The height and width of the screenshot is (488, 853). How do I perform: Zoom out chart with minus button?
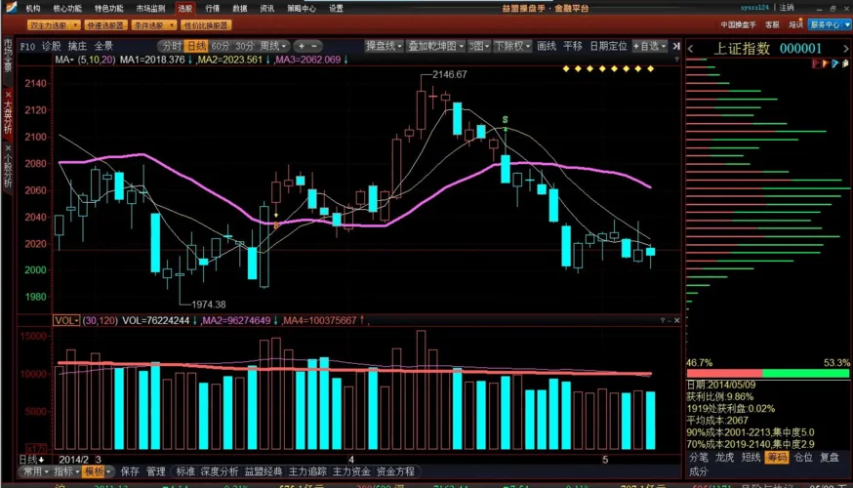coord(314,46)
